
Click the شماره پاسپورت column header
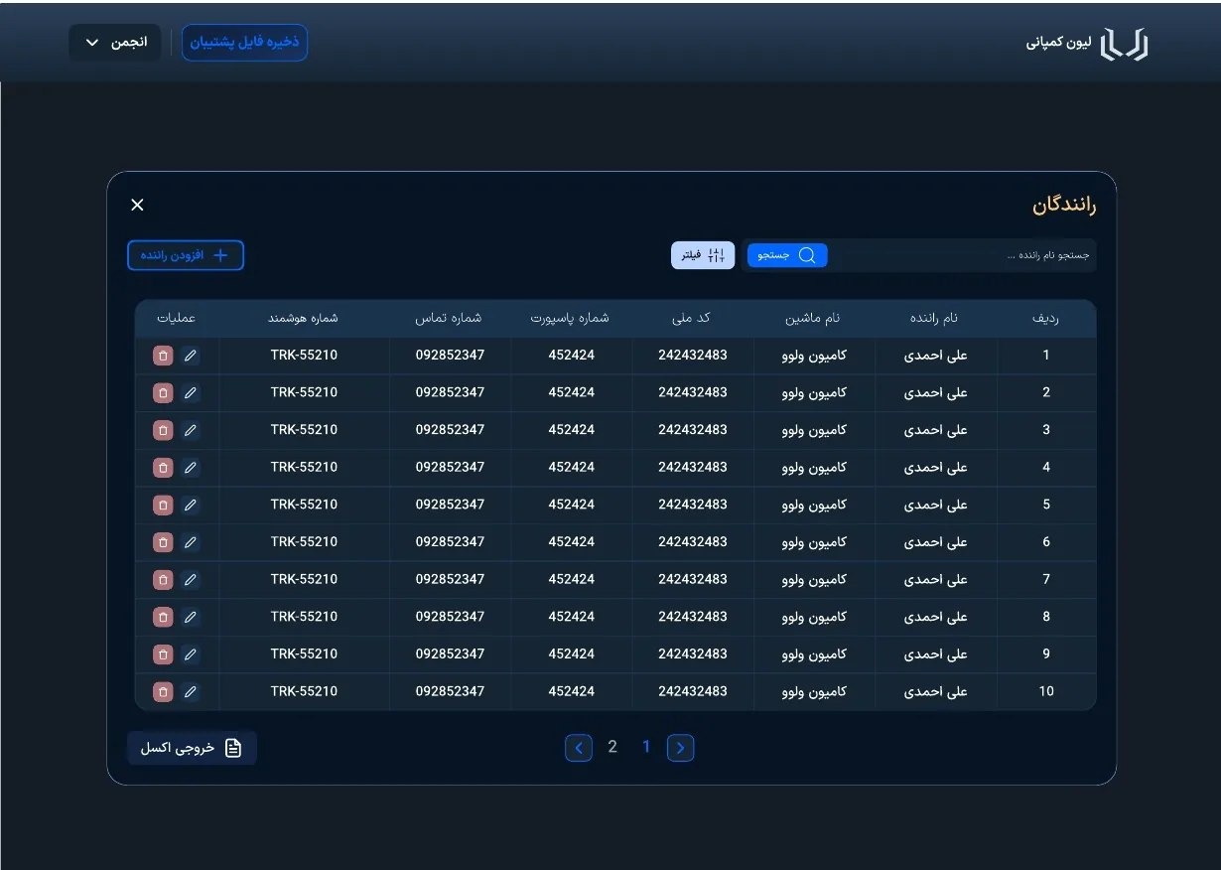(x=570, y=318)
